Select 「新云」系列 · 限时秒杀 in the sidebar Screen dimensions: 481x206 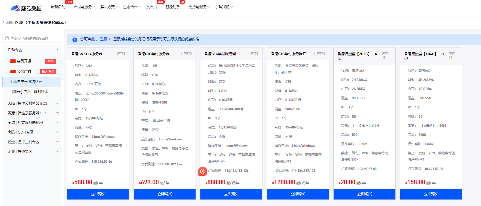[30, 92]
